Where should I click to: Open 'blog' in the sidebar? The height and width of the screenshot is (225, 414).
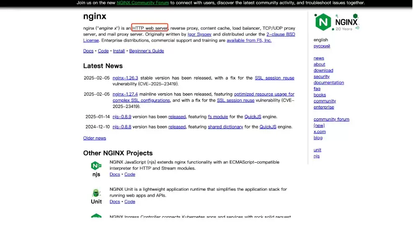click(x=318, y=138)
